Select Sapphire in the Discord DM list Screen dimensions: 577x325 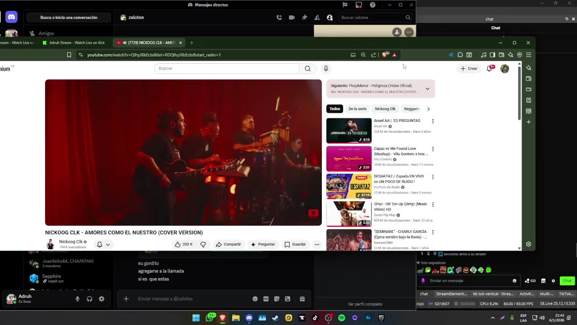68,278
